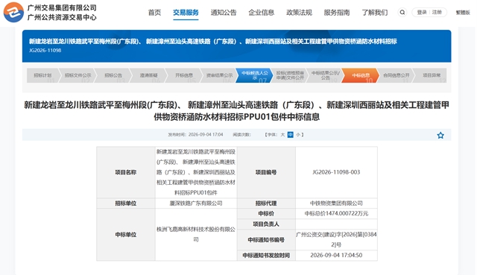Click cell 中标总价1474.000722万元
This screenshot has height=275, width=477.
[x=336, y=214]
